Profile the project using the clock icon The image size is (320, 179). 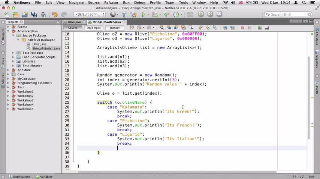coord(176,15)
